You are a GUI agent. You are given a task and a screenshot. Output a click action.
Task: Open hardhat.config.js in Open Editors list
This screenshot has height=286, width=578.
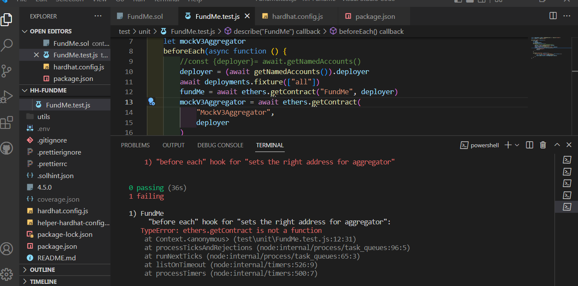pos(65,67)
